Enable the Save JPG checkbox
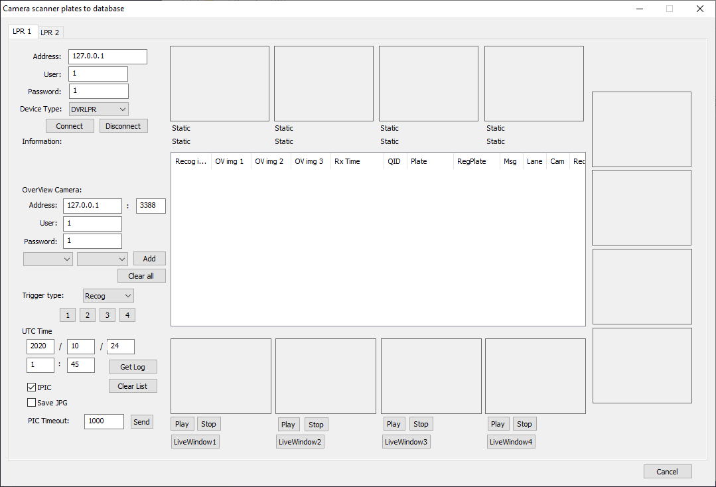This screenshot has height=487, width=716. [32, 403]
